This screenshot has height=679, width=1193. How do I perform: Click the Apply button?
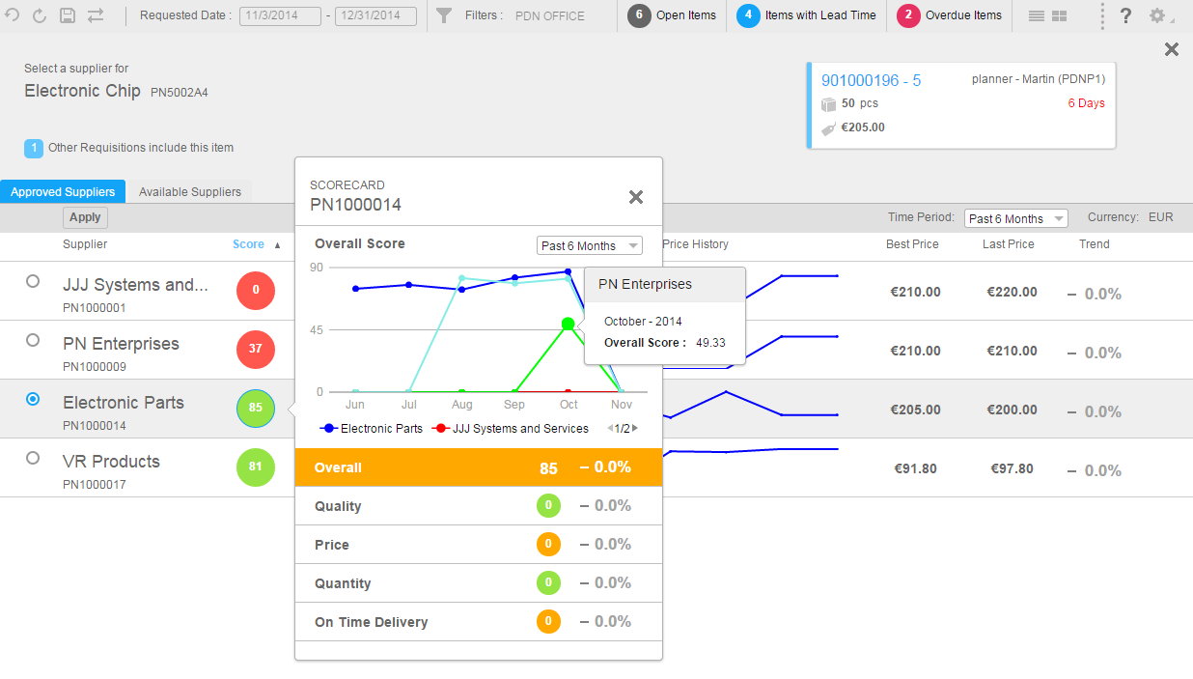(x=85, y=217)
